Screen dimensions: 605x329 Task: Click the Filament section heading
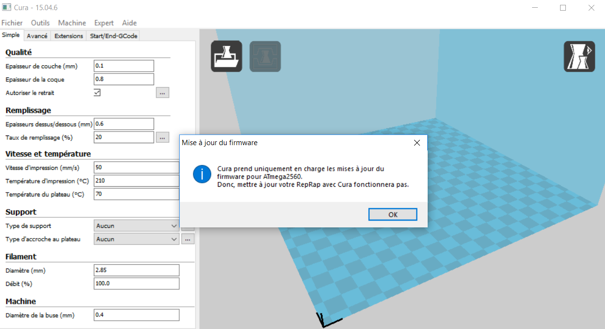[x=21, y=256]
